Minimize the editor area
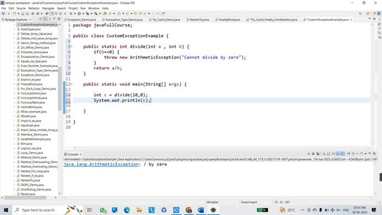Screen dimensions: 382x215 (369, 19)
